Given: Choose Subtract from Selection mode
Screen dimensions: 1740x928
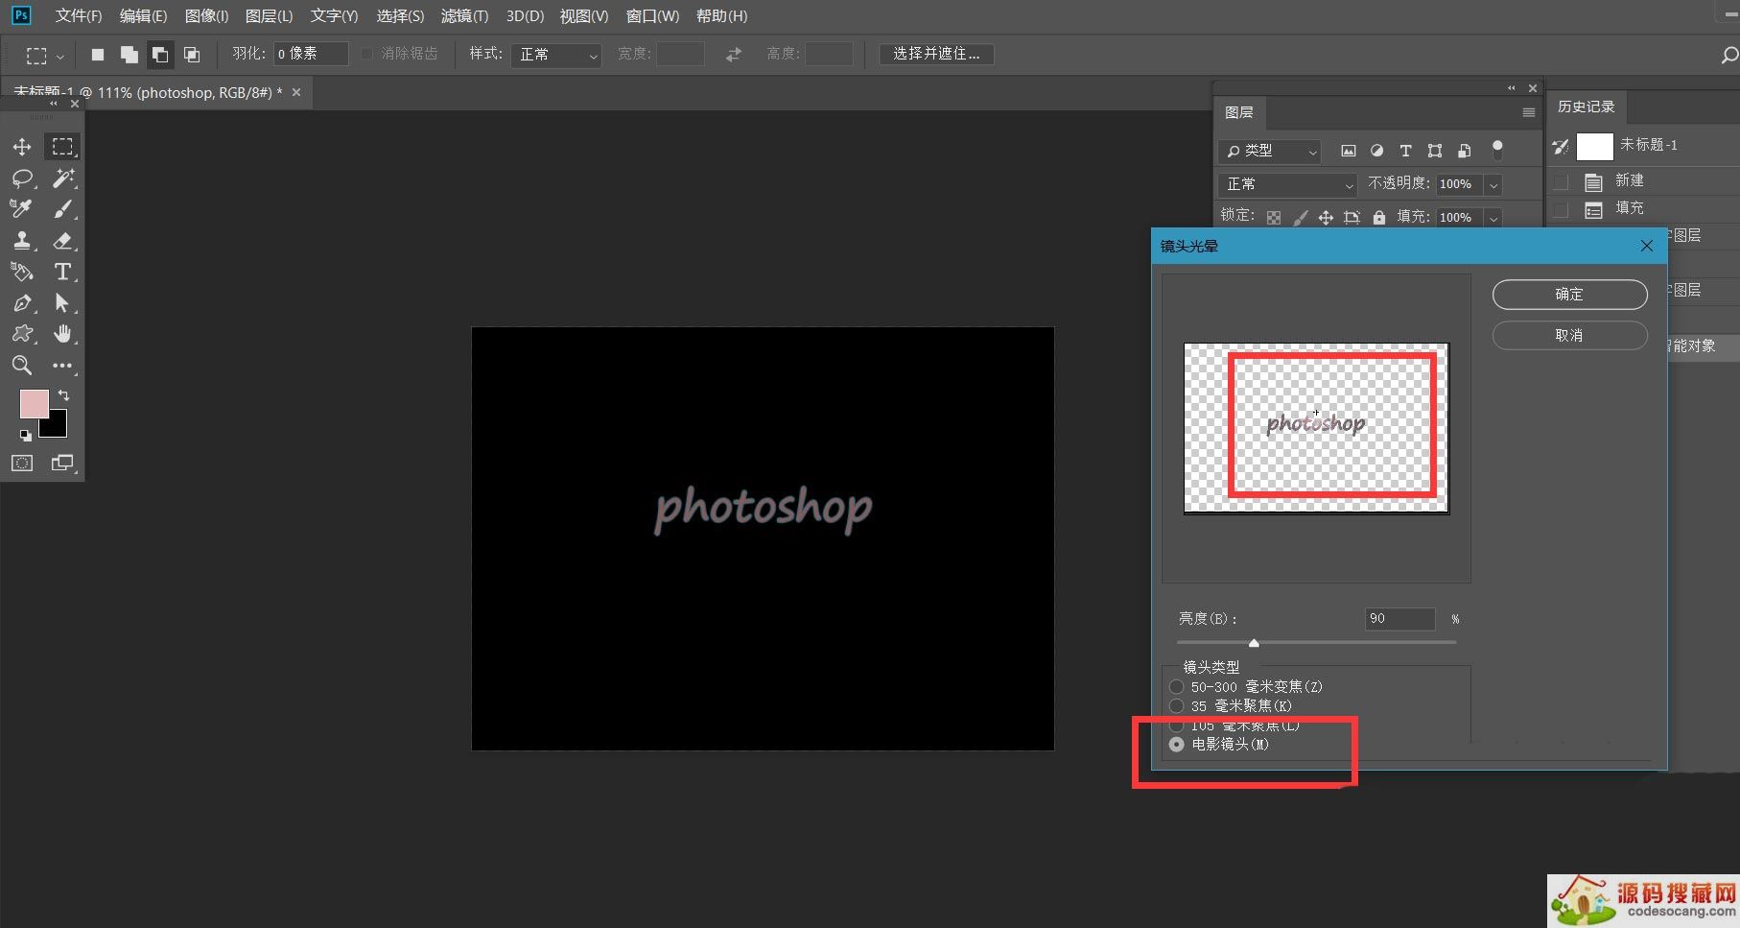Looking at the screenshot, I should (160, 55).
